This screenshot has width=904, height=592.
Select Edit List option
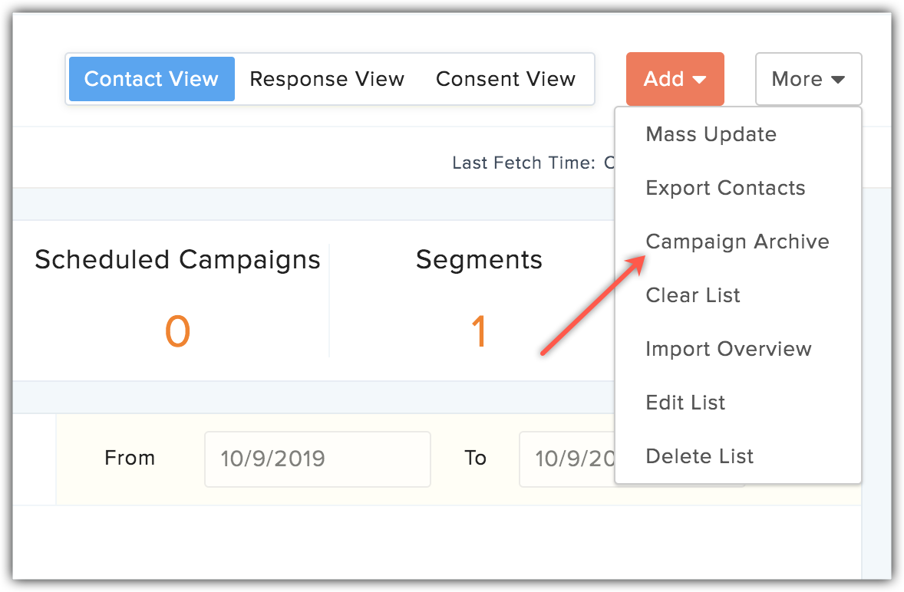click(685, 403)
